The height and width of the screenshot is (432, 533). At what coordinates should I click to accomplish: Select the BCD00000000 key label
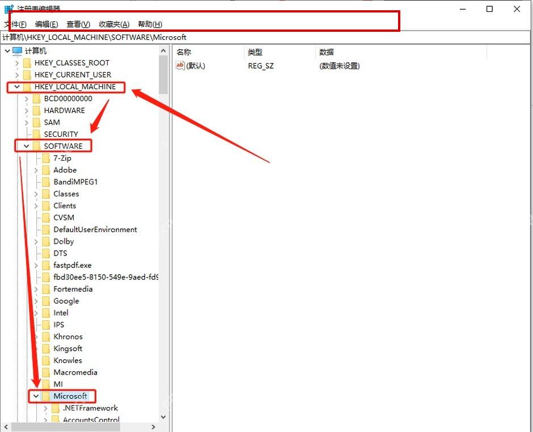coord(68,99)
